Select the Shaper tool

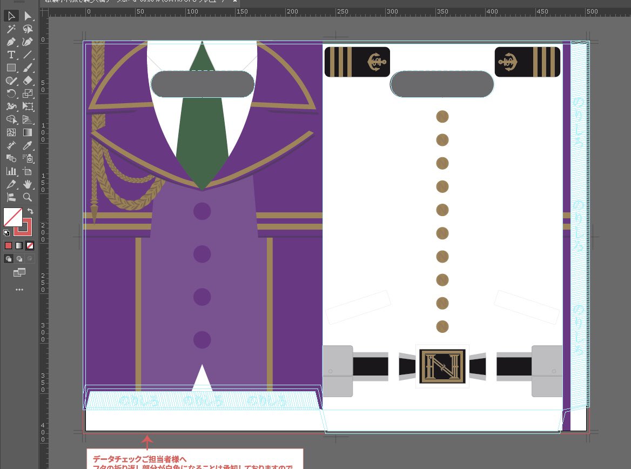coord(11,81)
